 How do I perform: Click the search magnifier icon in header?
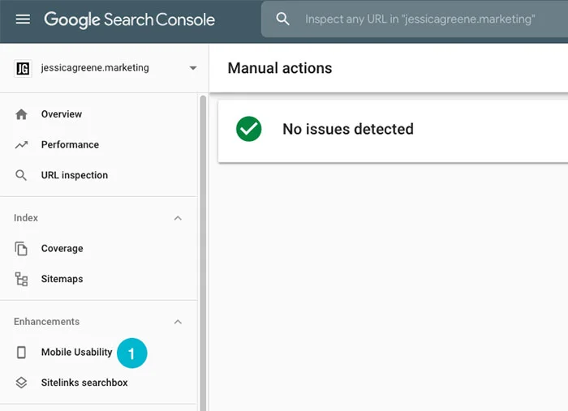[282, 19]
